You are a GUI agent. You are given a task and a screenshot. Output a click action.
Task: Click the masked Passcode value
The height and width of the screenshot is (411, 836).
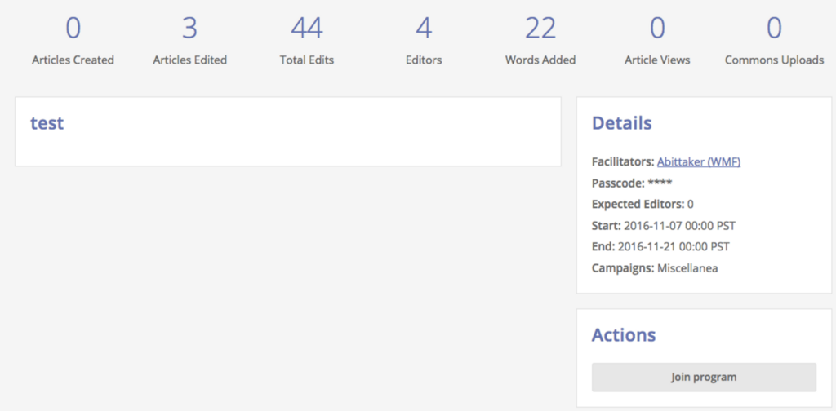pos(660,183)
